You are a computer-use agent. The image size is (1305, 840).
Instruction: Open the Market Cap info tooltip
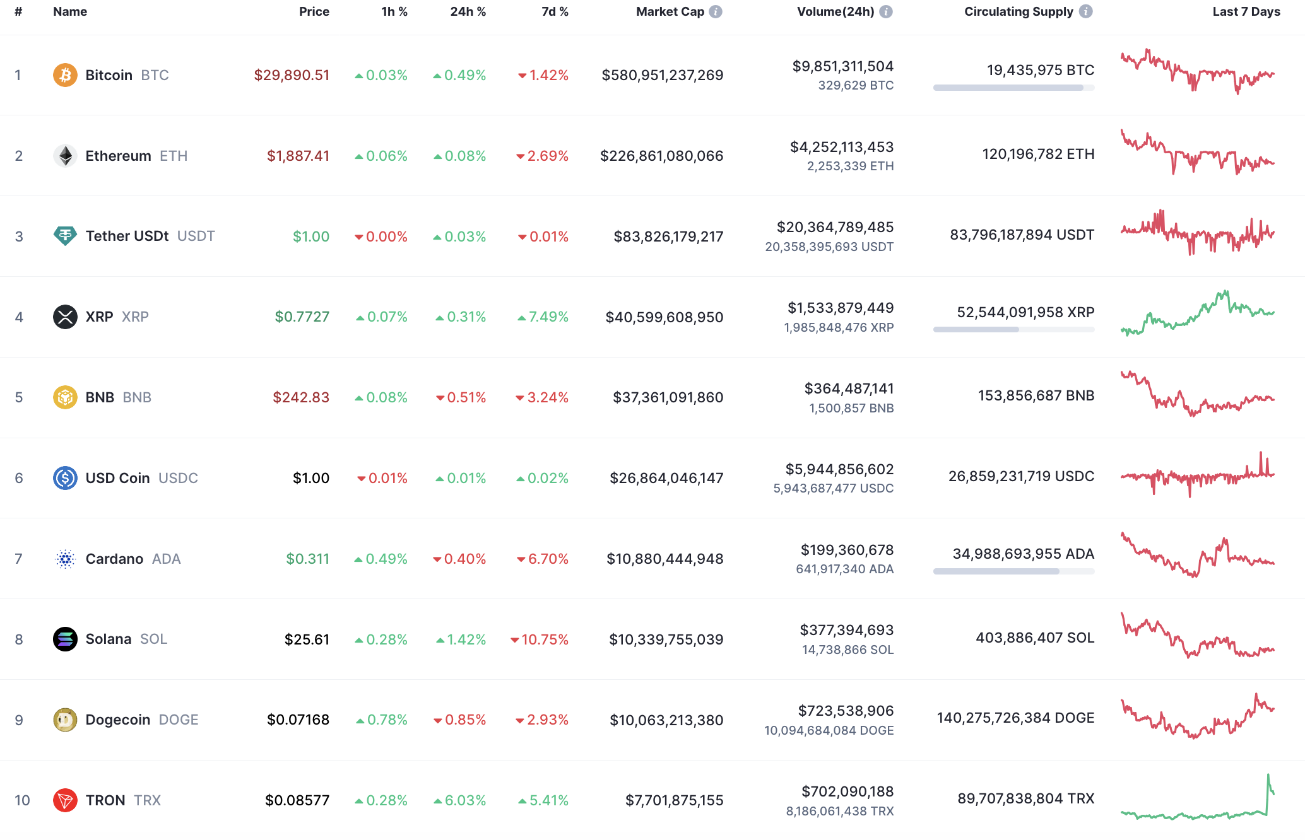click(715, 11)
